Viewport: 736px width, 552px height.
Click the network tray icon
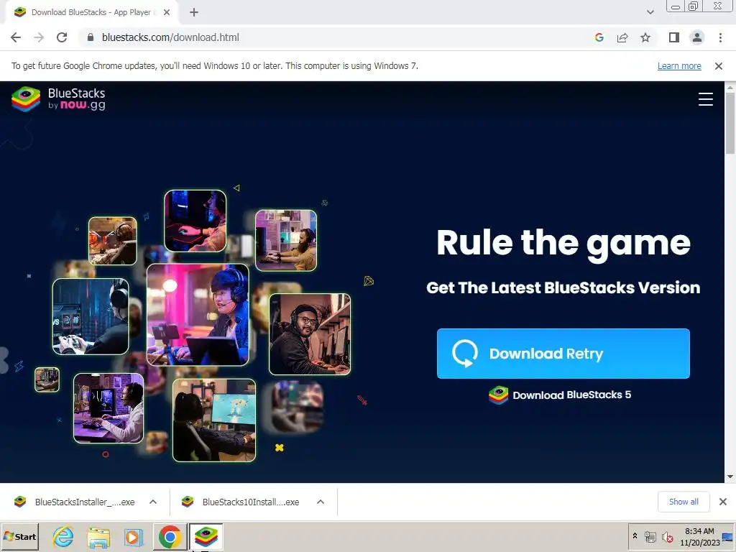pyautogui.click(x=650, y=537)
